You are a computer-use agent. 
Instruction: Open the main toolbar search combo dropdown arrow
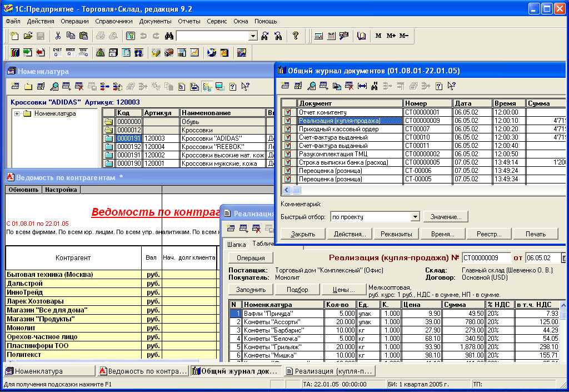(253, 36)
